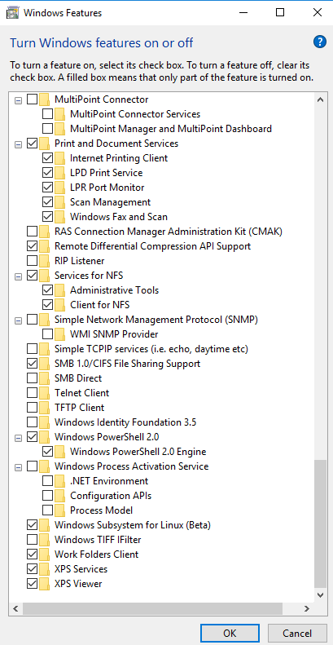Image resolution: width=333 pixels, height=645 pixels.
Task: Enable the .NET Environment checkbox
Action: (x=48, y=481)
